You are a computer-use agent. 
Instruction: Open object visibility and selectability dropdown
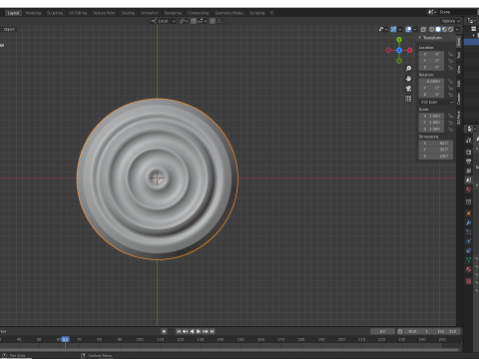click(x=383, y=29)
